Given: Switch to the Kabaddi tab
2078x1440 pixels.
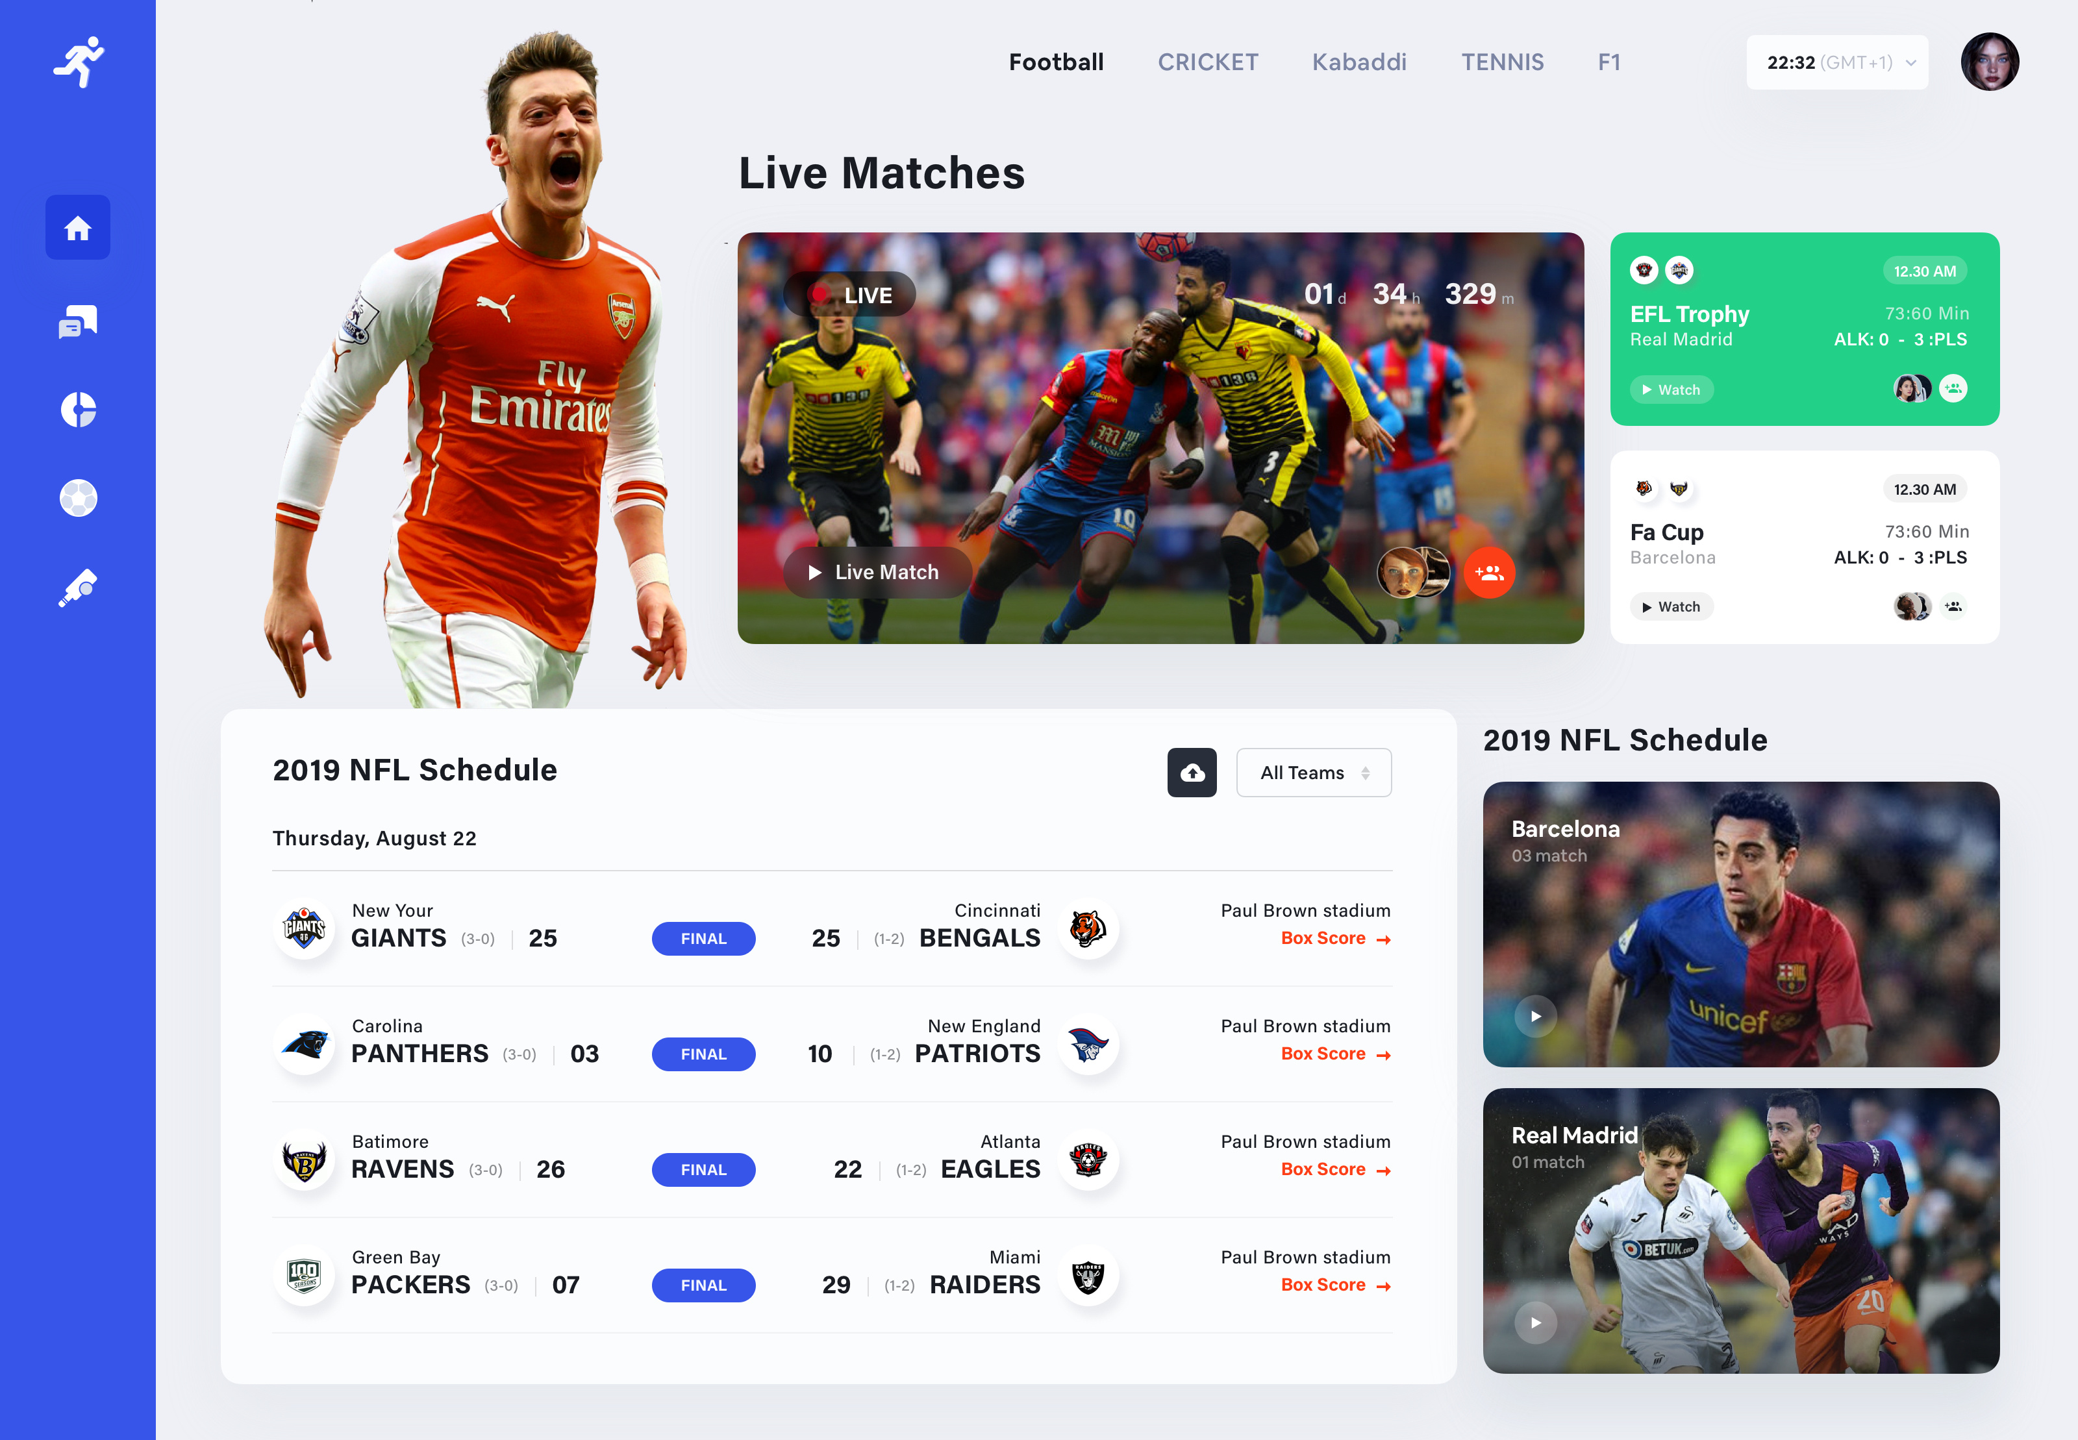Looking at the screenshot, I should [1359, 62].
